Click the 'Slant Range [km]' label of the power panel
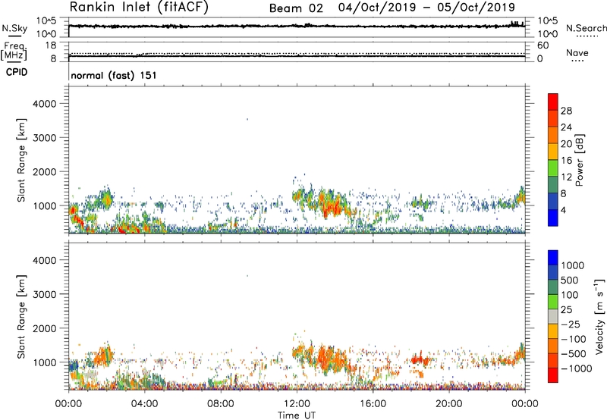 [x=21, y=160]
